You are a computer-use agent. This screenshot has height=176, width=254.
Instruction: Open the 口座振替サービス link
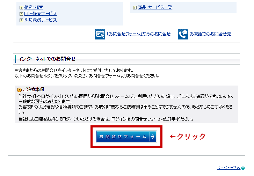click(x=41, y=14)
